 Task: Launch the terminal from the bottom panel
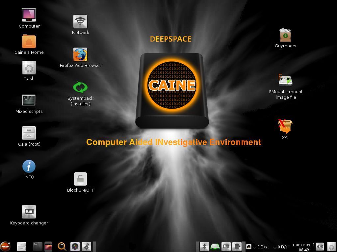38,246
